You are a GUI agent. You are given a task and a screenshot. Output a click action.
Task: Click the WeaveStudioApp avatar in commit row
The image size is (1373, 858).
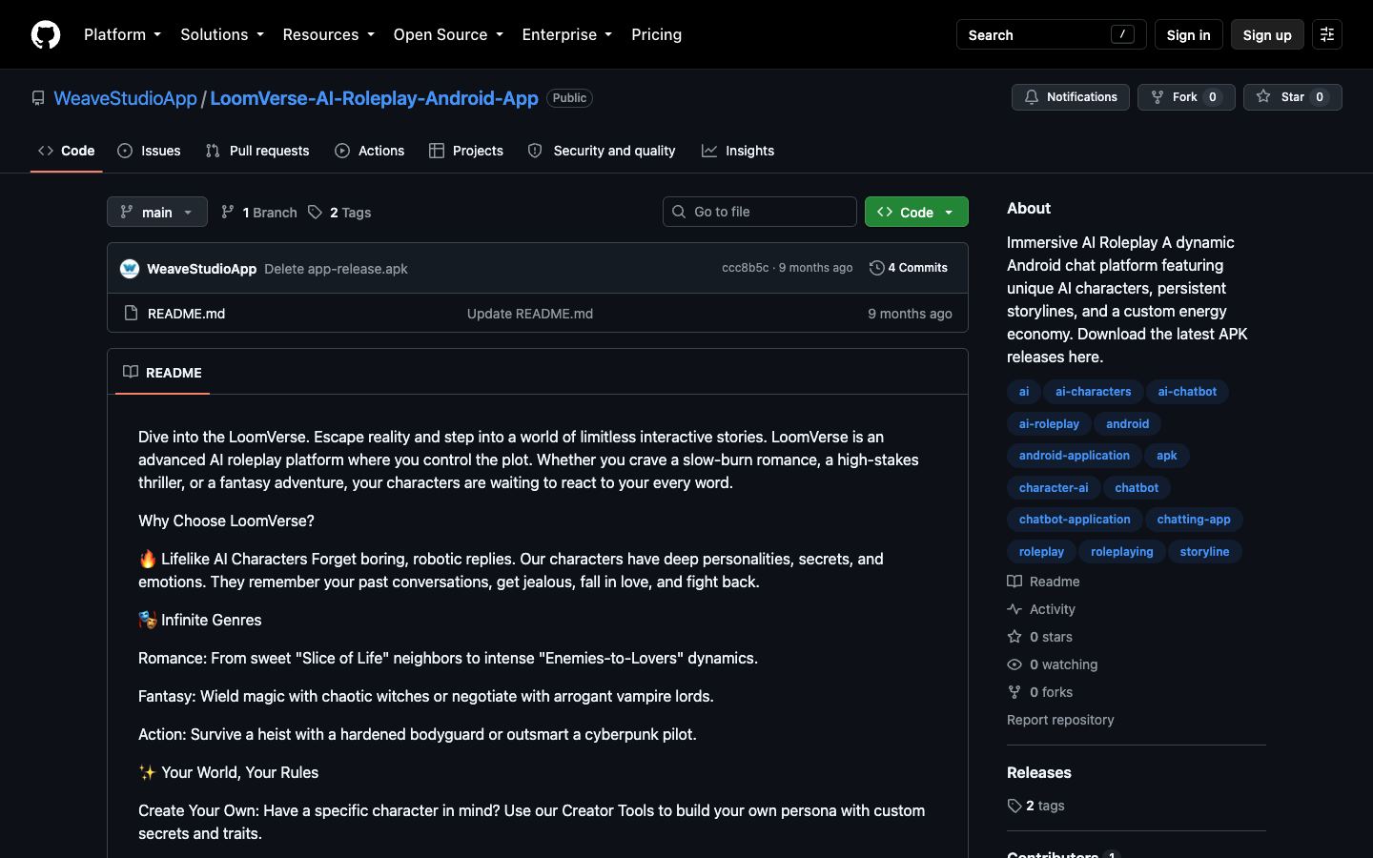point(130,269)
